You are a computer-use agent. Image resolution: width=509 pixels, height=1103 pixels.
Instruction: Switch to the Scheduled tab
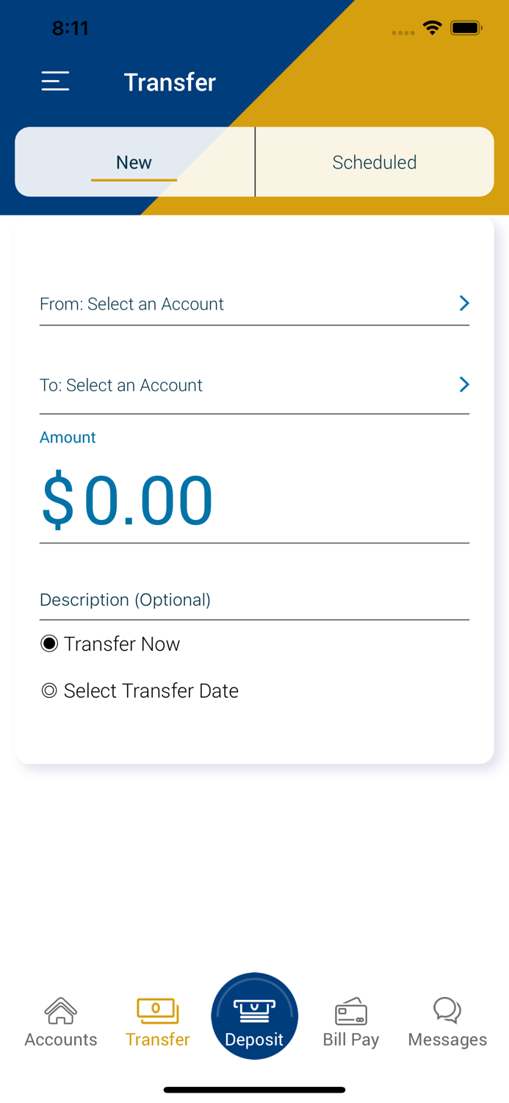[x=375, y=162]
